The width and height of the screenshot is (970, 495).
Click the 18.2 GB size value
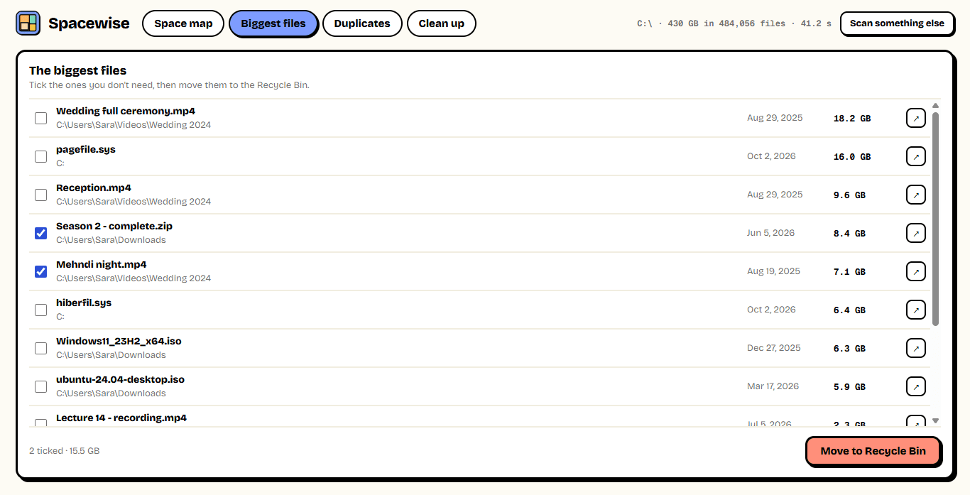point(852,119)
